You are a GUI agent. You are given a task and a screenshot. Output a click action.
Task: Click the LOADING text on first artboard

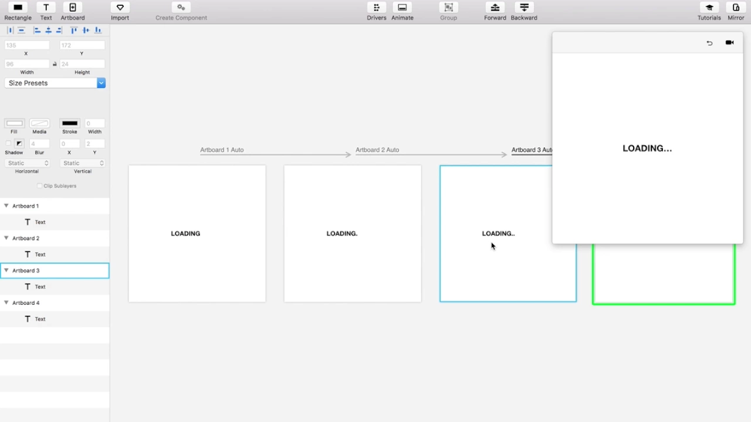tap(185, 233)
